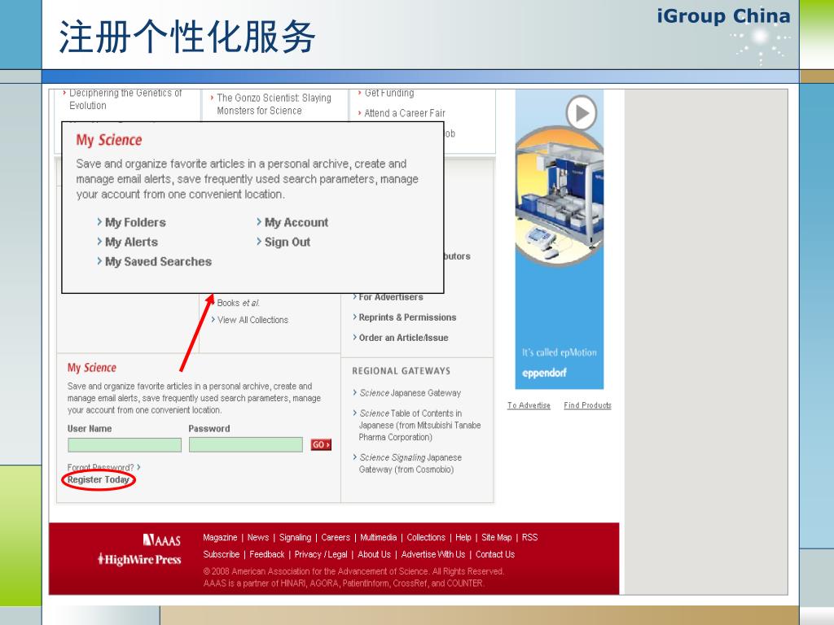
Task: Select Magazine in footer menu
Action: pos(220,537)
